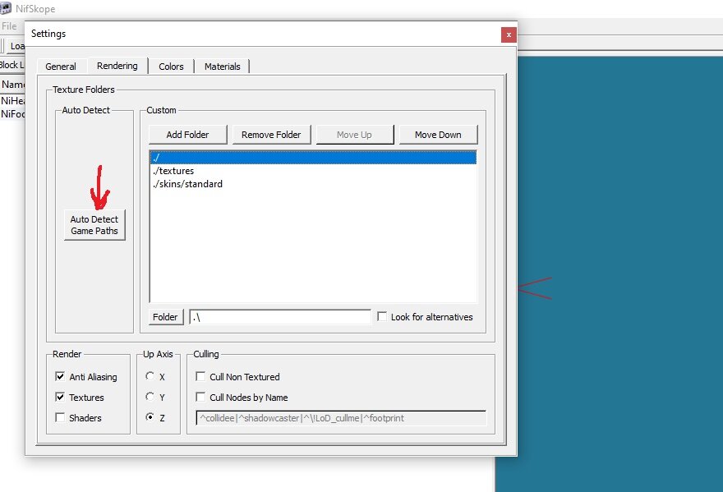This screenshot has height=492, width=723.
Task: Click the Folder browse button
Action: [x=165, y=317]
